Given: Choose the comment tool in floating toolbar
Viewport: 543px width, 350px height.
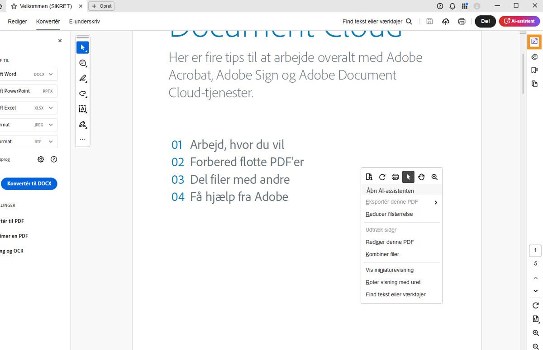Looking at the screenshot, I should (82, 63).
